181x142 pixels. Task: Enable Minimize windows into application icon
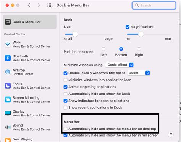[65, 80]
